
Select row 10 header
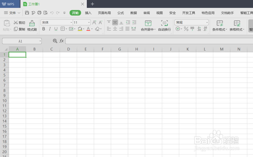click(x=4, y=101)
